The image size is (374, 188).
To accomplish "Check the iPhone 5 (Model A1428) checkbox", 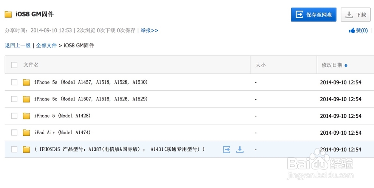I will (x=14, y=116).
